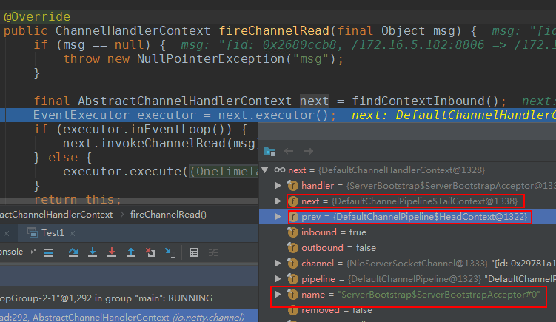
Task: Select the AbstractChannelHandlerContext stack frame row
Action: coord(129,317)
